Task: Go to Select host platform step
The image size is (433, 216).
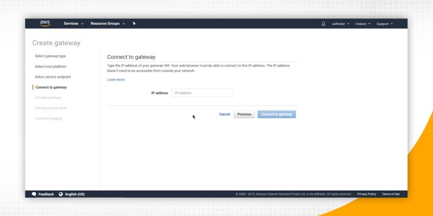Action: pos(51,66)
